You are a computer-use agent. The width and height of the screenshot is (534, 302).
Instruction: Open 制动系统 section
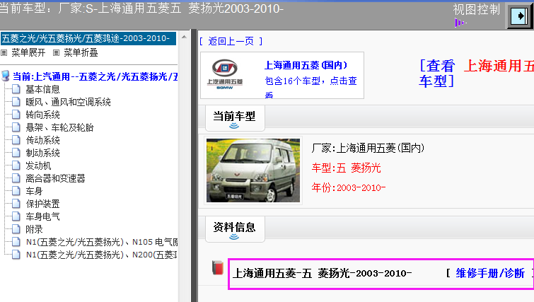coord(42,153)
